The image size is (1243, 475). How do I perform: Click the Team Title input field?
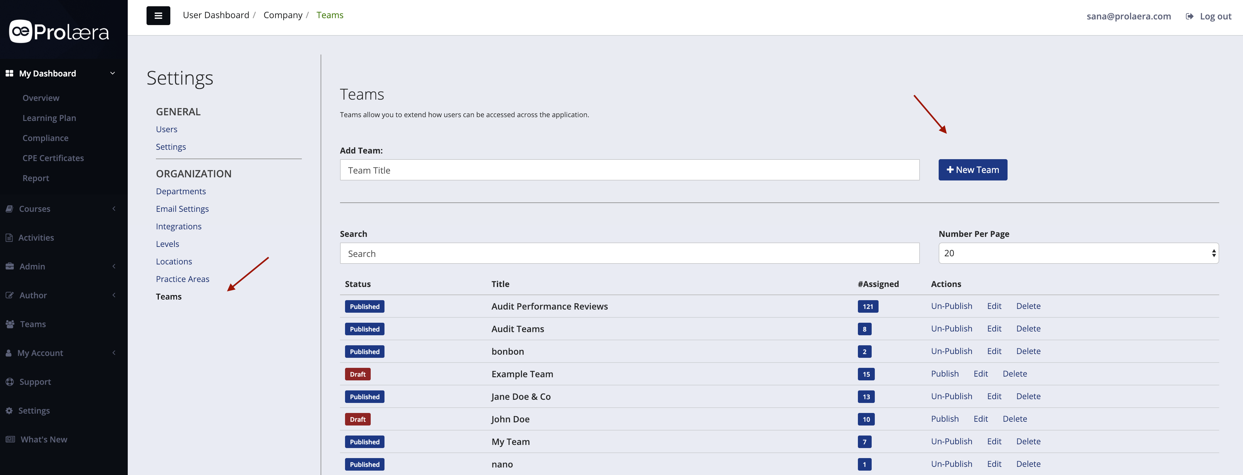(x=630, y=170)
